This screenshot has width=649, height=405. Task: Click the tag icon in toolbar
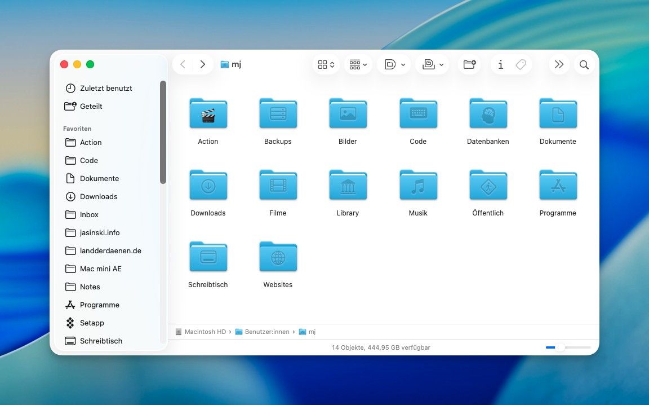tap(521, 65)
